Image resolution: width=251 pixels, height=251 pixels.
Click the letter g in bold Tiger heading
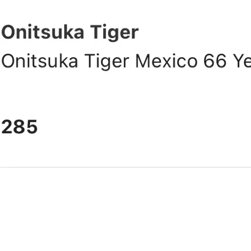pyautogui.click(x=112, y=35)
